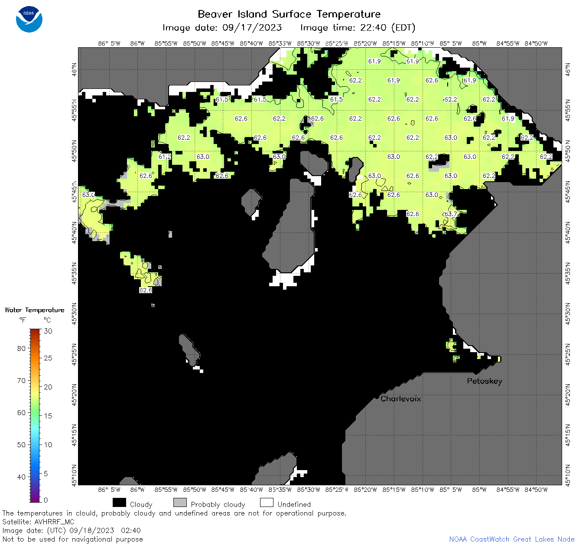
Task: Click the 25 °C tick label on scale
Action: point(48,358)
